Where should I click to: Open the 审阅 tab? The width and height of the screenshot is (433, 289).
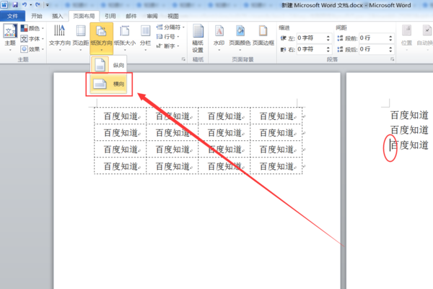[x=152, y=16]
